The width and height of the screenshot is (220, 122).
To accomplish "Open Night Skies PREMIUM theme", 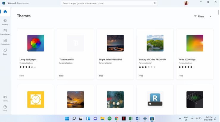I will coord(115,54).
